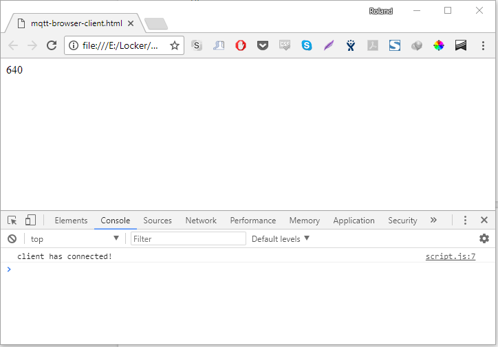This screenshot has height=347, width=498.
Task: Click the Pocket extension icon
Action: click(263, 46)
